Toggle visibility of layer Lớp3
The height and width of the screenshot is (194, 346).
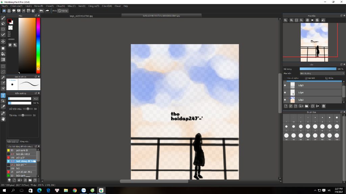click(x=285, y=85)
